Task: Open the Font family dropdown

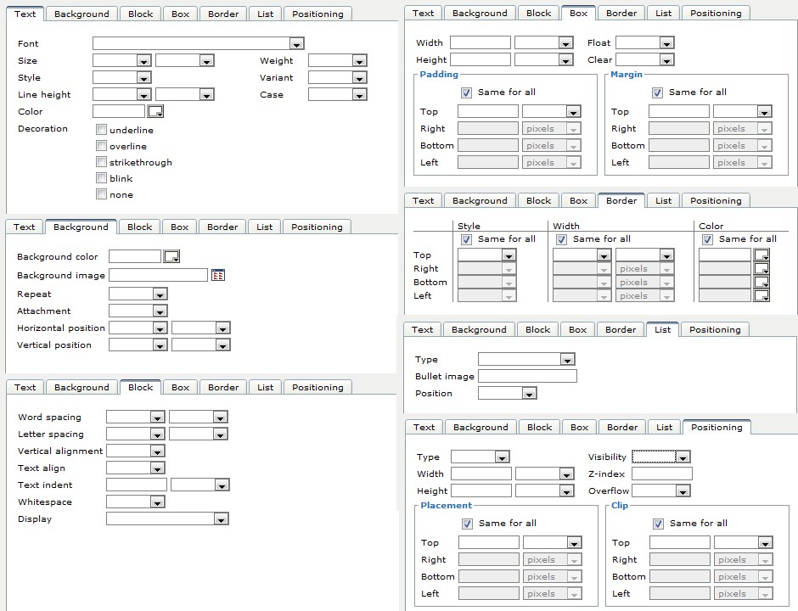Action: coord(199,43)
